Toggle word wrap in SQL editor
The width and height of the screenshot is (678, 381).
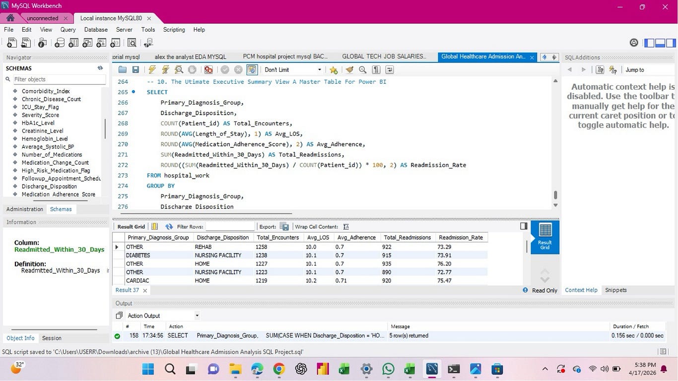point(390,70)
